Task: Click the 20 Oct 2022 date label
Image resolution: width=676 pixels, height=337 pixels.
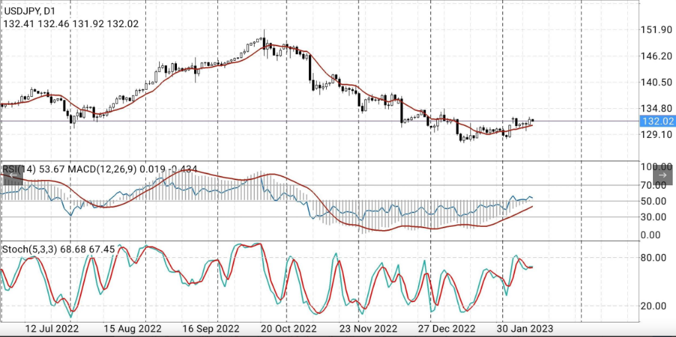Action: [289, 328]
